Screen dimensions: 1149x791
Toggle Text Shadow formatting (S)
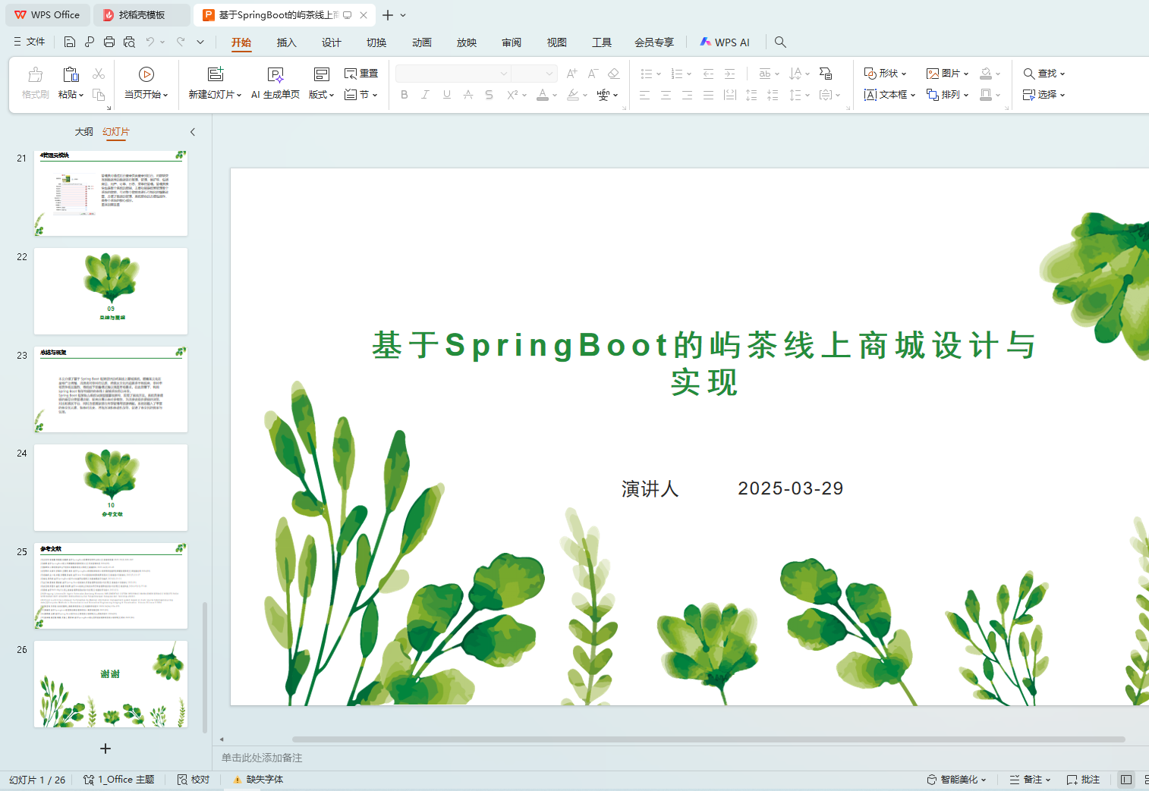click(x=490, y=95)
